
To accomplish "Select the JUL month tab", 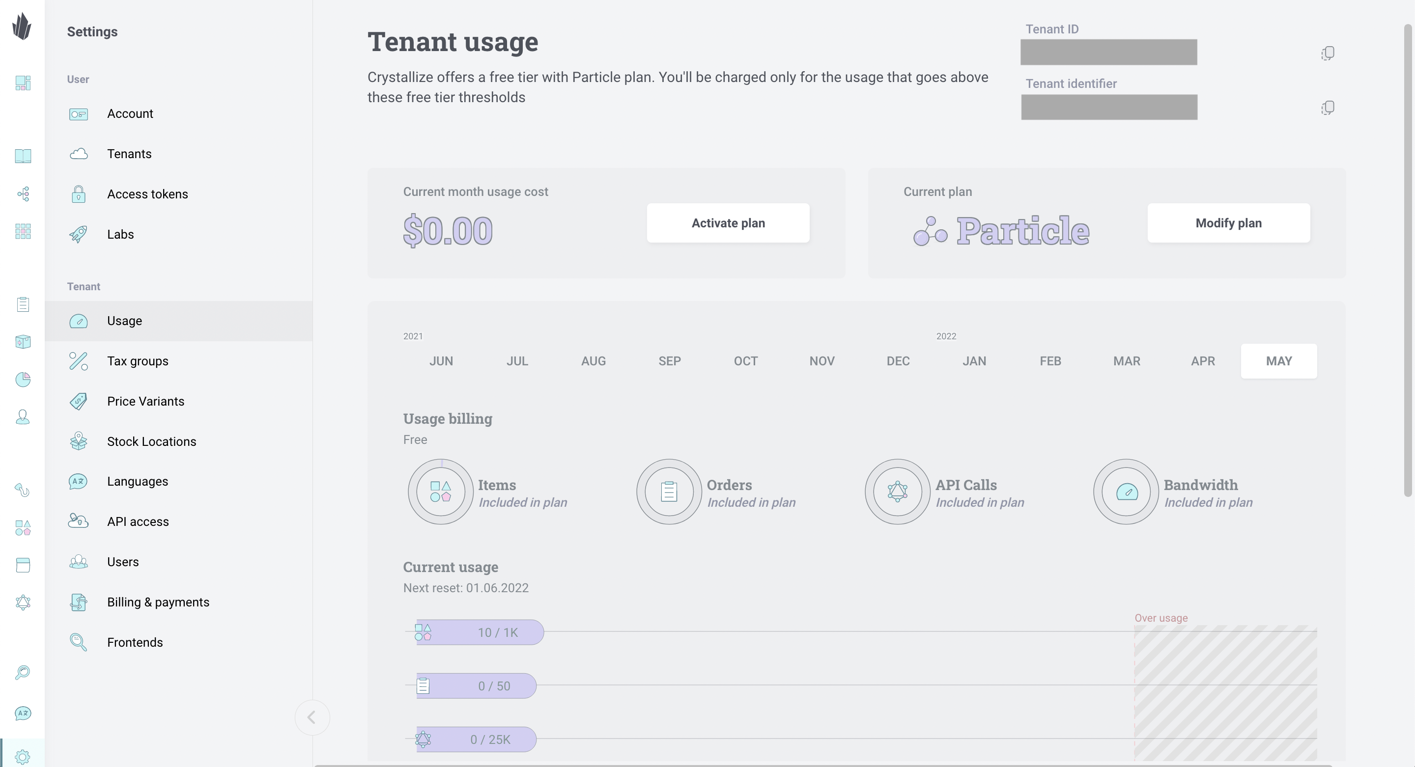I will coord(517,361).
